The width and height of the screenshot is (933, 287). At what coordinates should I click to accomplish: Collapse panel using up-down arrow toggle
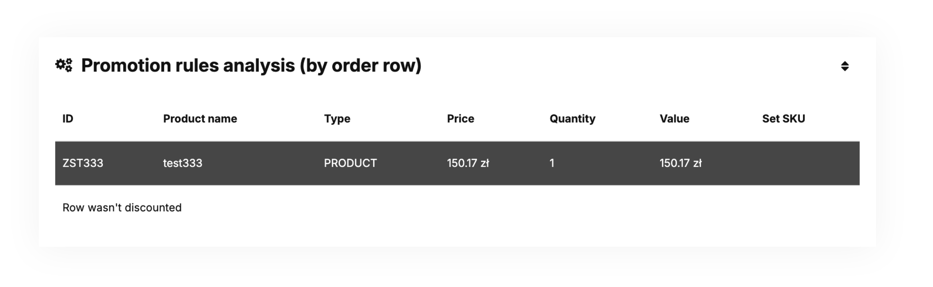tap(844, 66)
